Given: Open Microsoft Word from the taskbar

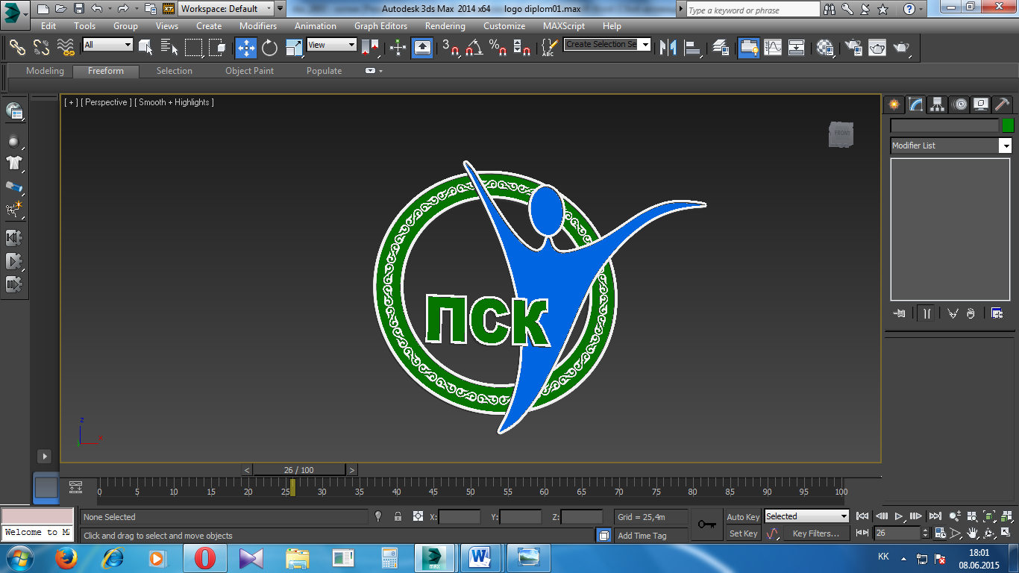Looking at the screenshot, I should [480, 557].
